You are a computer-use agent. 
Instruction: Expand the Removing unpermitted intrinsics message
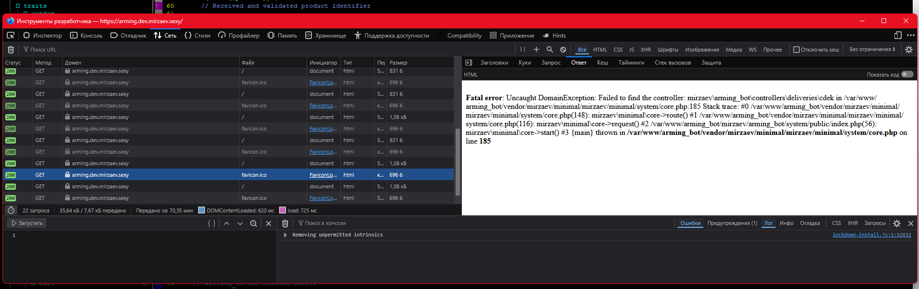click(x=285, y=235)
